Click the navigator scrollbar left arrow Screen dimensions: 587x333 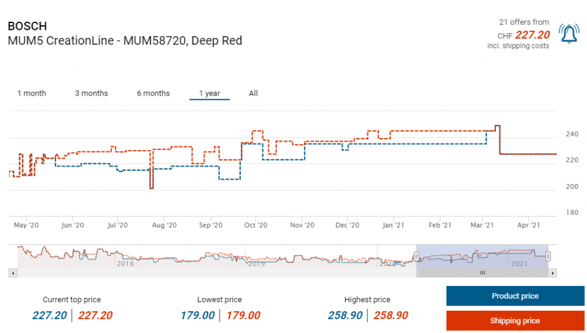pos(13,273)
